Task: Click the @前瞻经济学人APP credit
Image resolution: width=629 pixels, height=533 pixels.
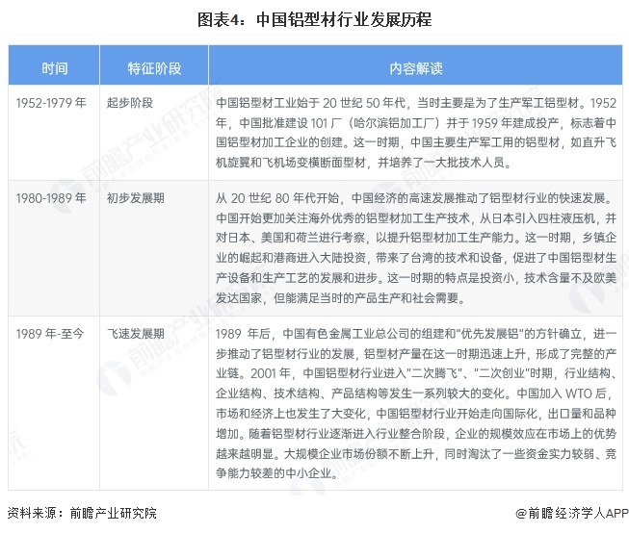Action: click(572, 513)
